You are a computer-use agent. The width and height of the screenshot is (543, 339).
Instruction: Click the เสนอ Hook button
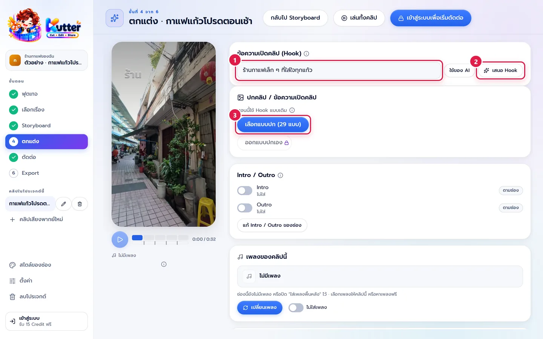[x=500, y=70]
